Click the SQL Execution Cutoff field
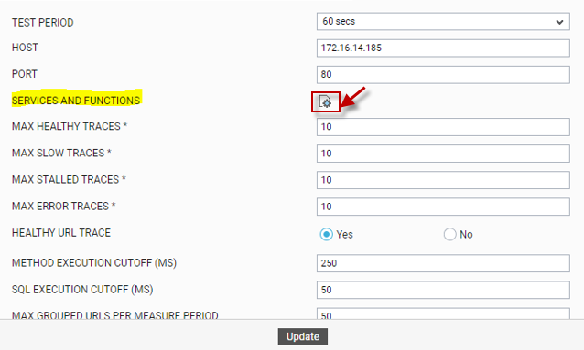This screenshot has height=350, width=584. pos(443,290)
